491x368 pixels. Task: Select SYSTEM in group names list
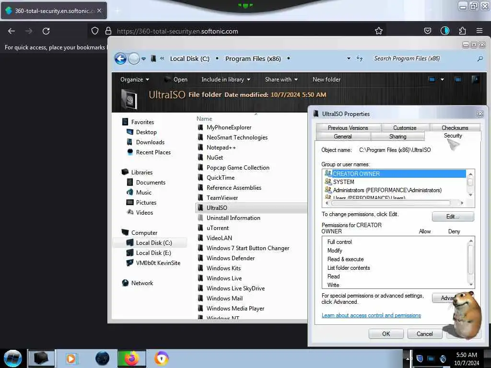(343, 182)
